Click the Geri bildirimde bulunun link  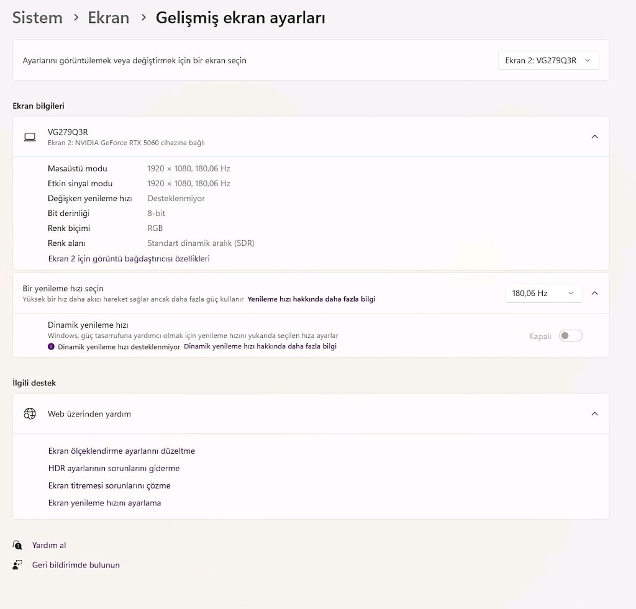point(76,565)
